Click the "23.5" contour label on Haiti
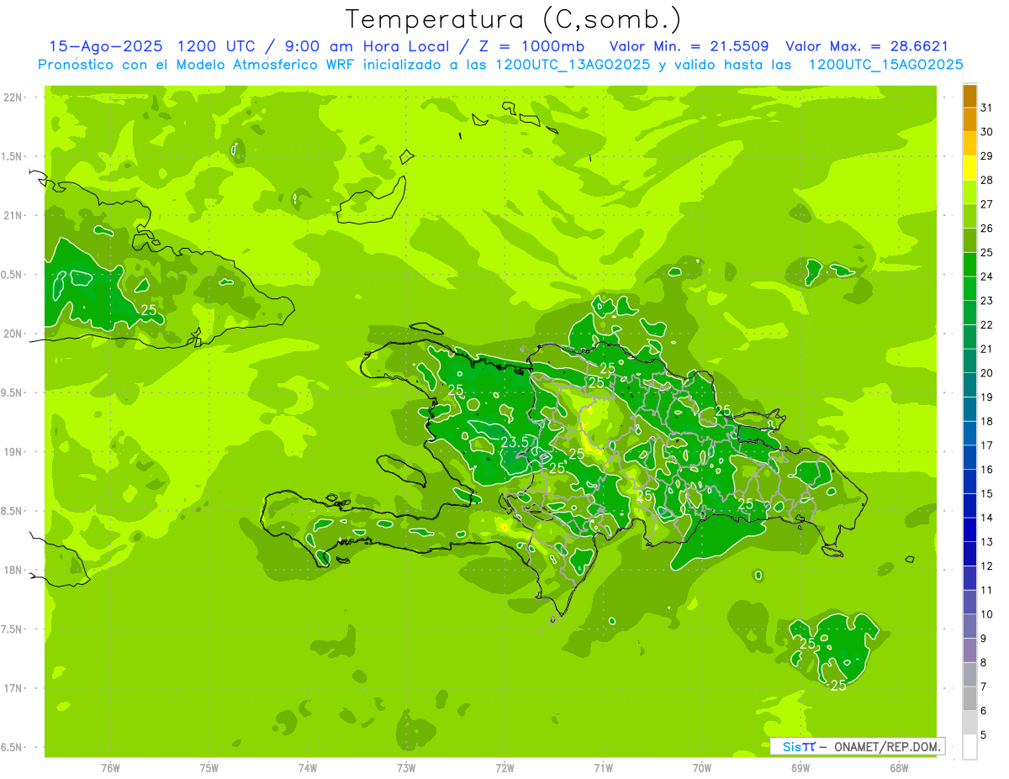This screenshot has height=779, width=1009. (515, 442)
